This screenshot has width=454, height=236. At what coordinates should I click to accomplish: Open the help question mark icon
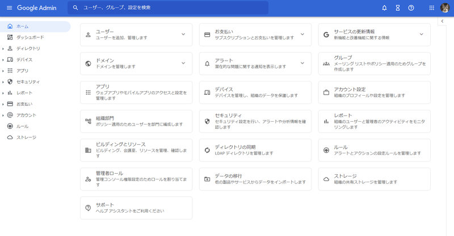[x=411, y=8]
